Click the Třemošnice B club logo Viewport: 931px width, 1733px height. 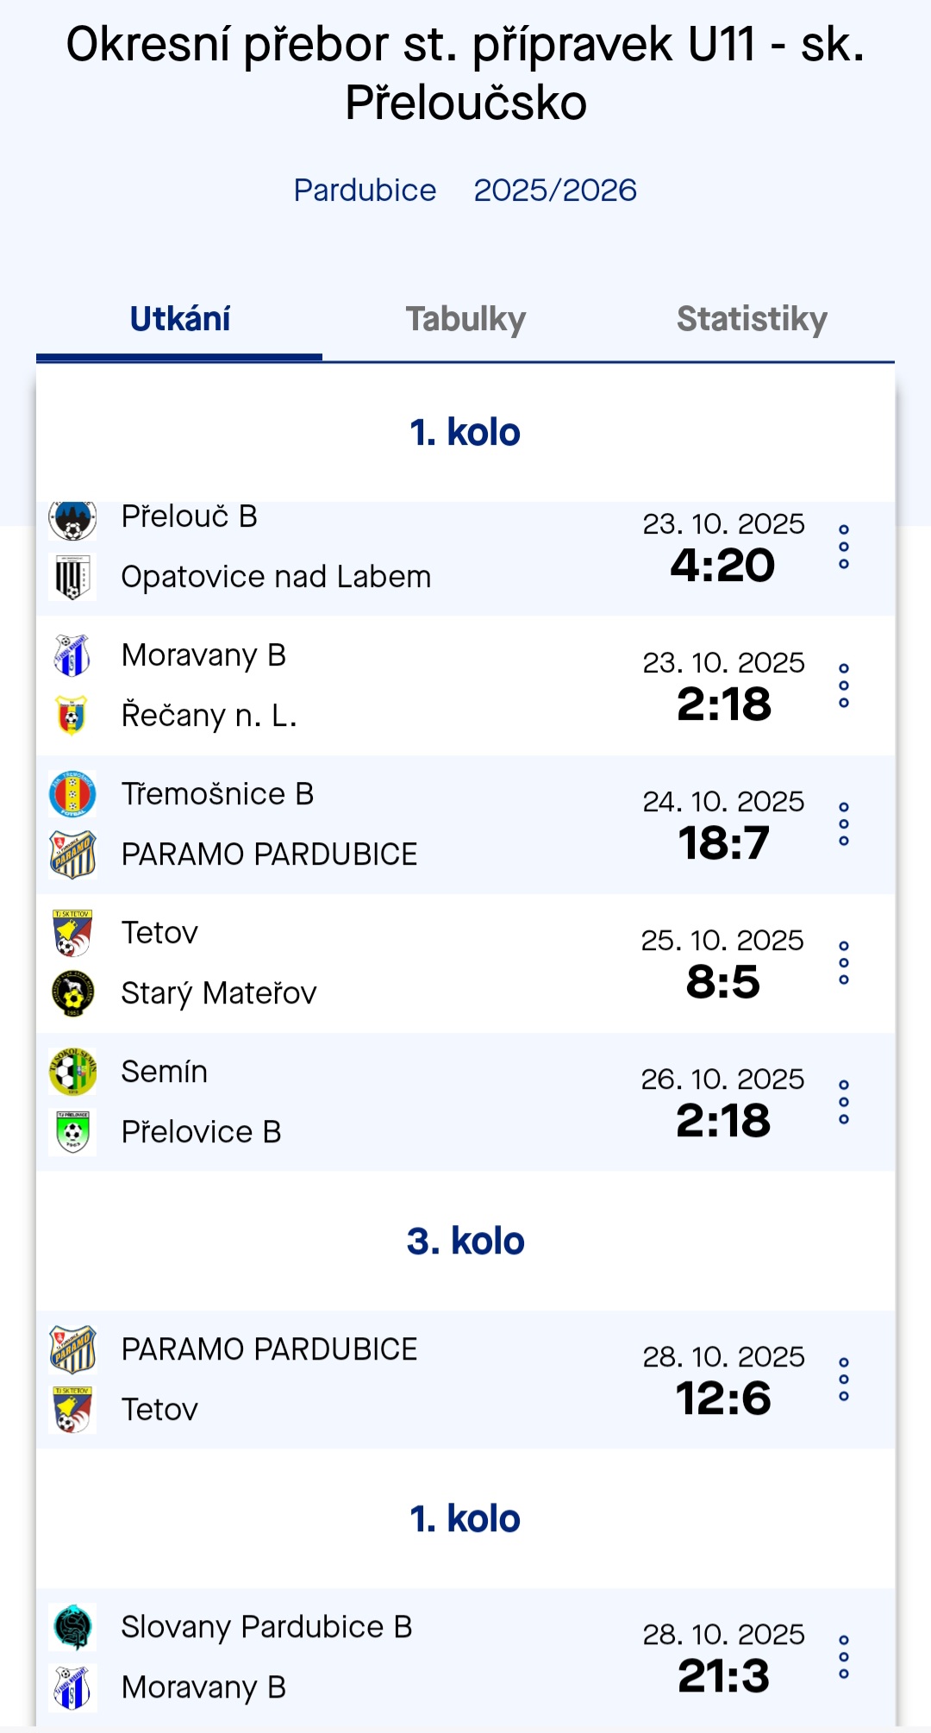pyautogui.click(x=72, y=794)
